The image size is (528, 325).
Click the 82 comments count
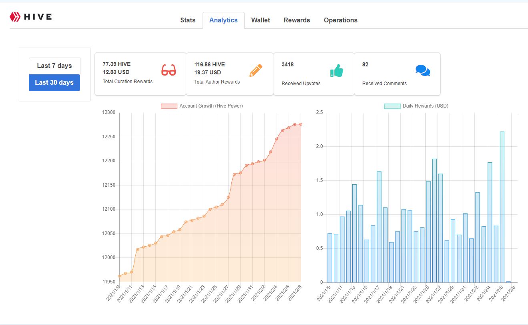365,64
